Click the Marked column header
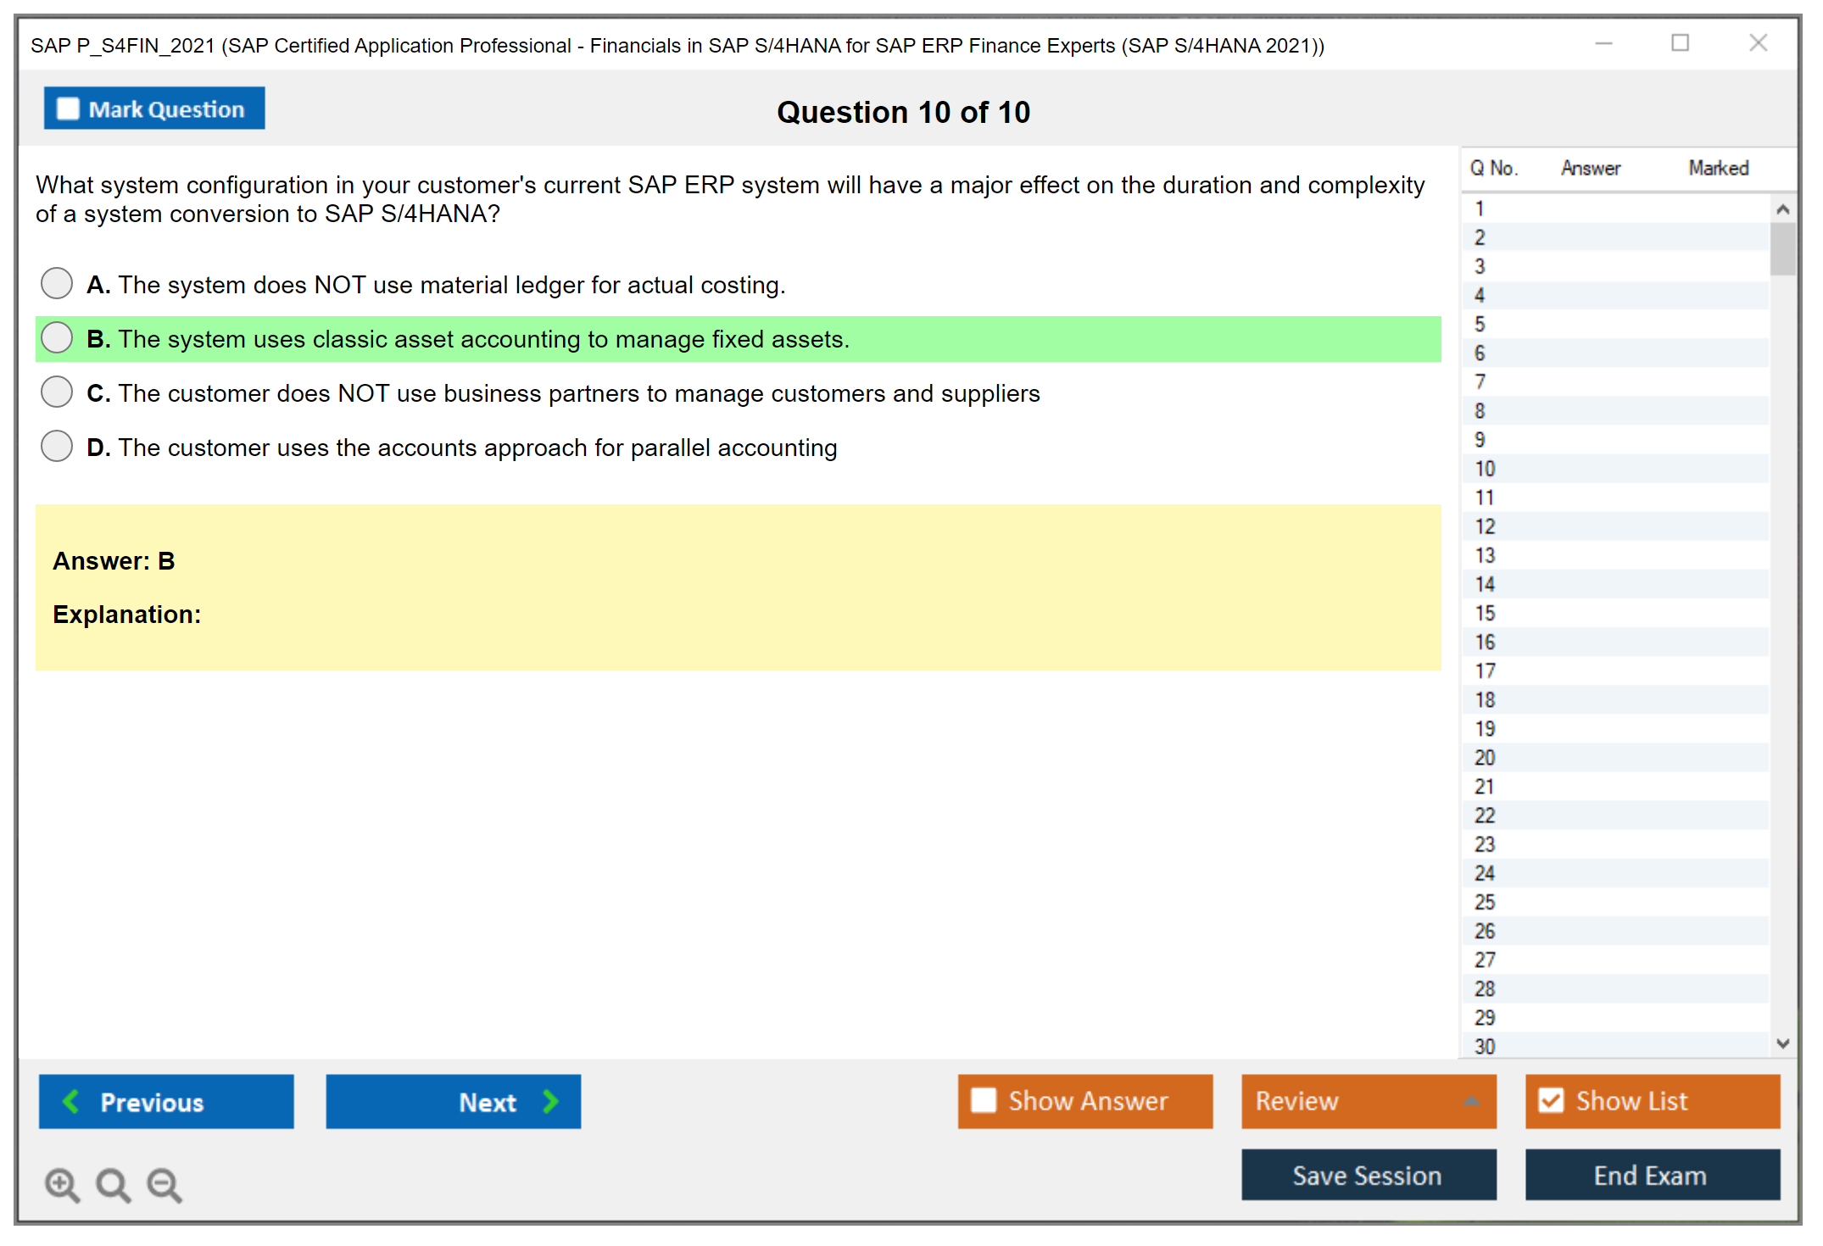1823x1246 pixels. 1718,168
